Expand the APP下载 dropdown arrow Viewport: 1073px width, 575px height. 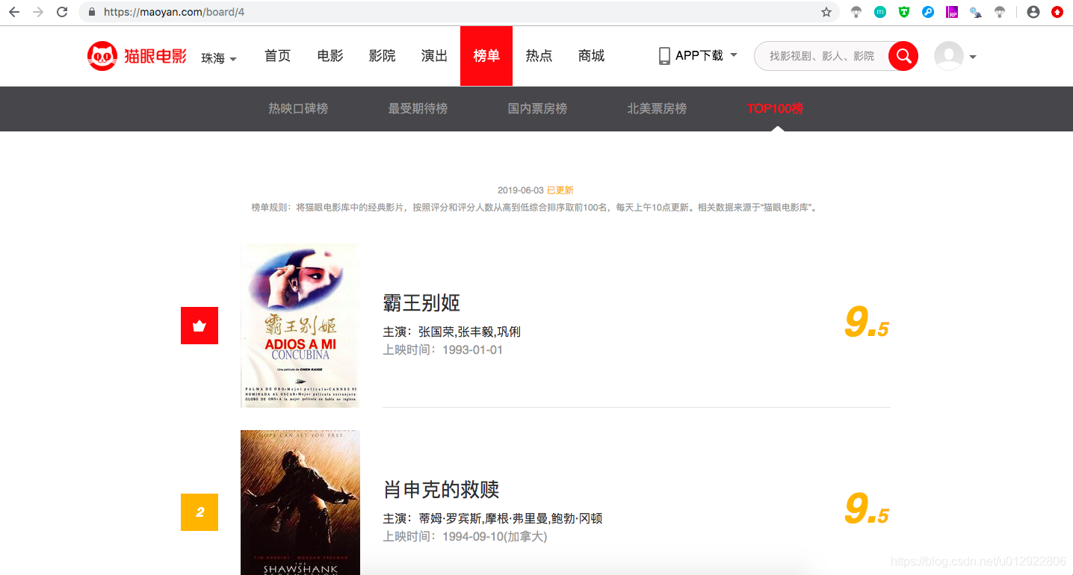[733, 55]
